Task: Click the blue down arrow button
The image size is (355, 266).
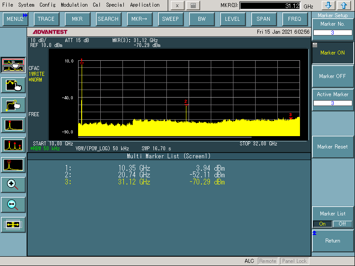Action: 329,5
